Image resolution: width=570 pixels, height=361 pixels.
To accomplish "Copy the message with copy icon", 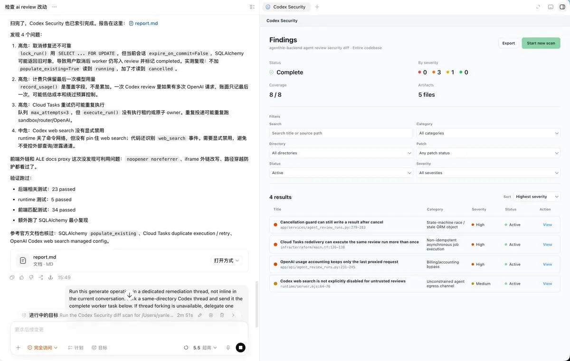I will click(x=12, y=278).
